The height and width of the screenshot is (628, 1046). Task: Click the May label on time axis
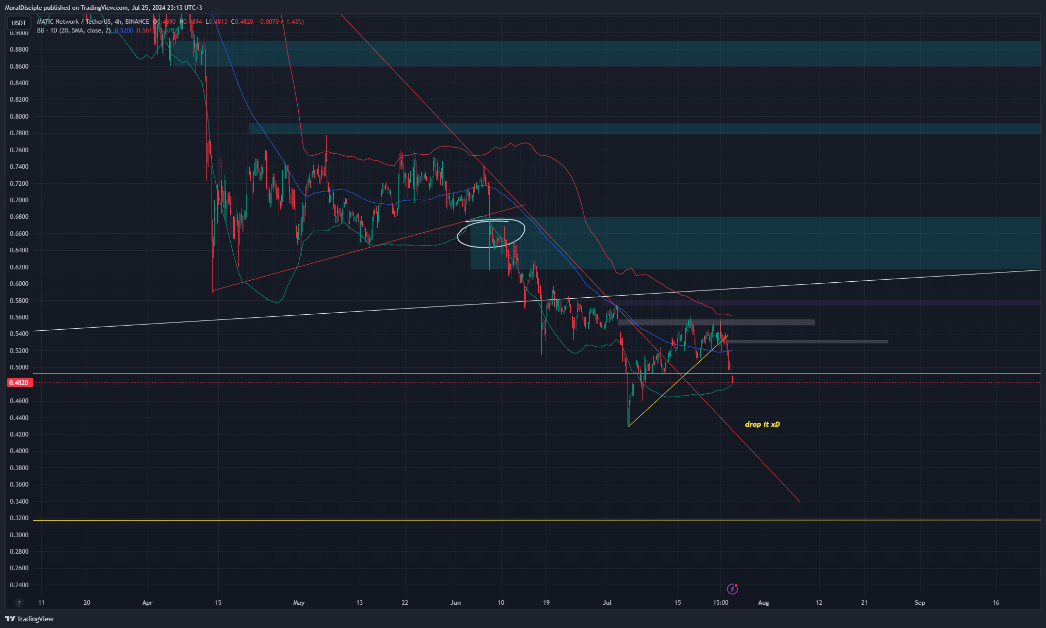point(299,603)
